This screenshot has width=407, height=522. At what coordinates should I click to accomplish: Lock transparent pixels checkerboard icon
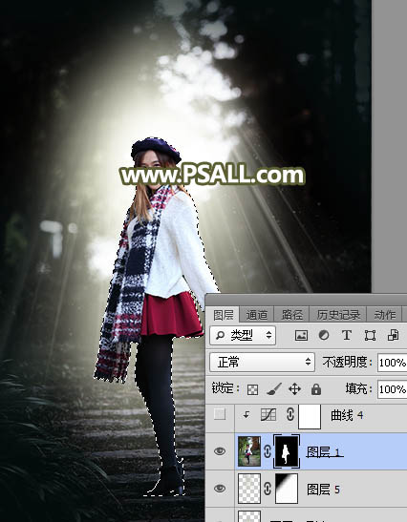point(252,389)
